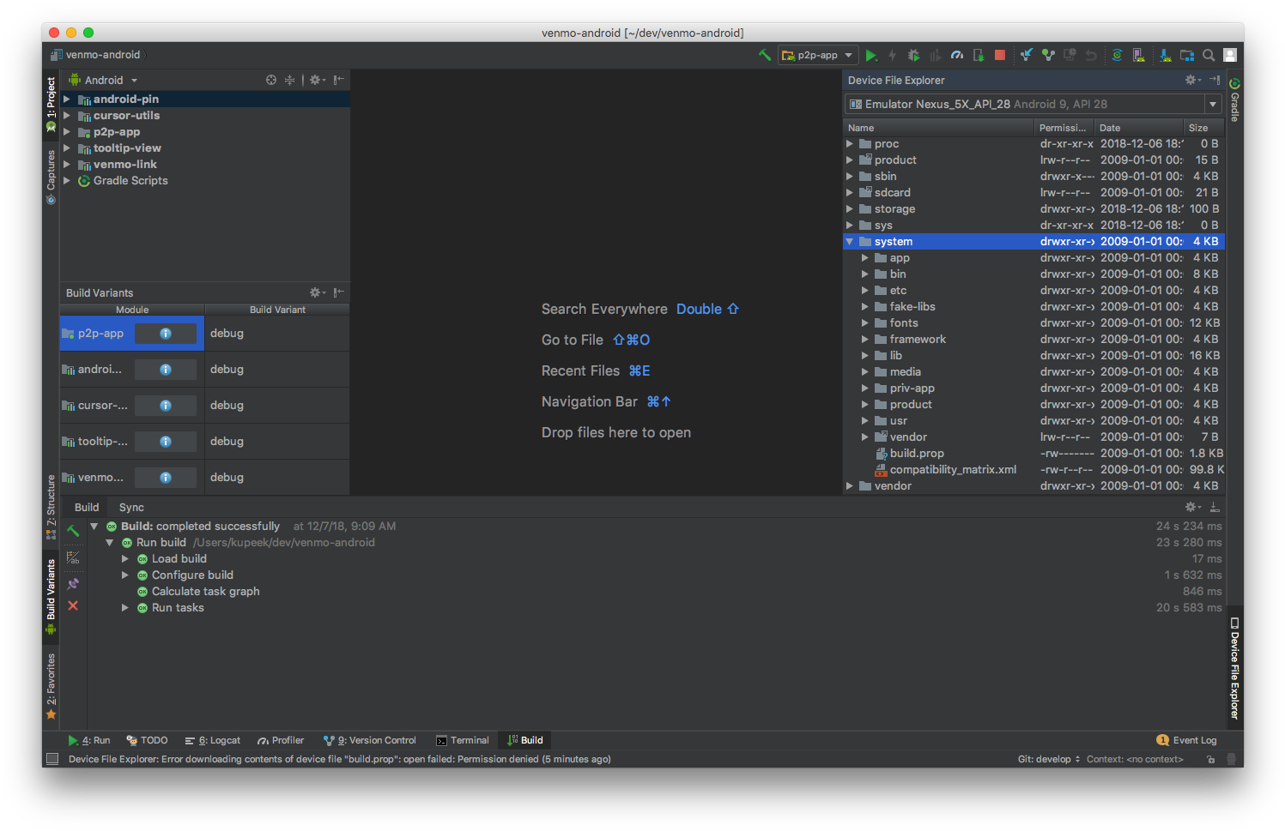Pin the Build tab with pin icon
1285x831 pixels.
tap(73, 584)
